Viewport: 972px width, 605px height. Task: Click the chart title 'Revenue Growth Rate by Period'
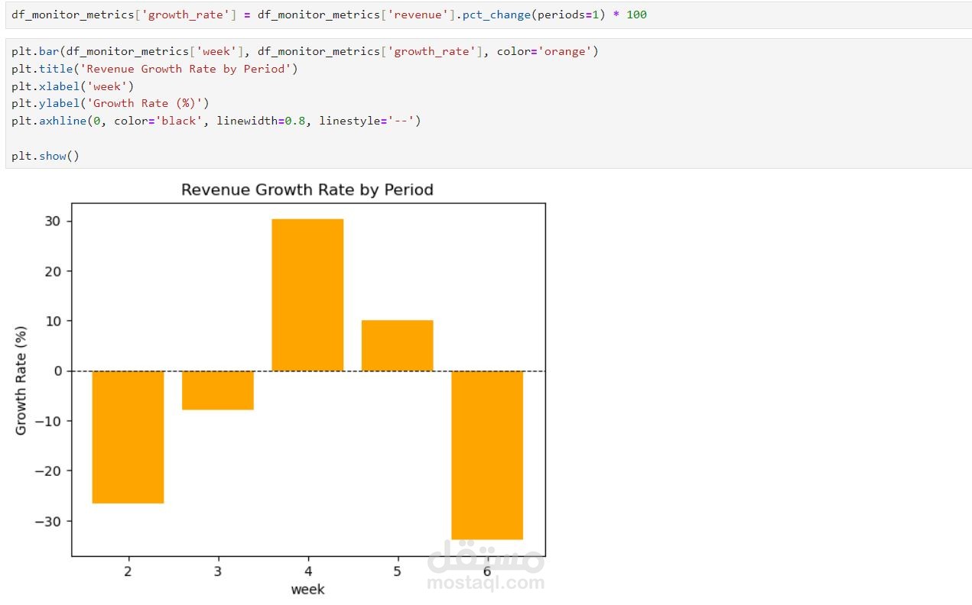(x=307, y=189)
